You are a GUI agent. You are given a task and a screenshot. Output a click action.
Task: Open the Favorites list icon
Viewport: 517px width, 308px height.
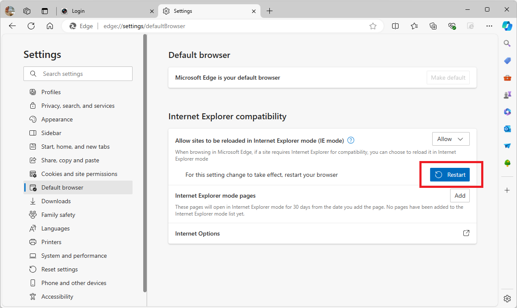coord(414,26)
